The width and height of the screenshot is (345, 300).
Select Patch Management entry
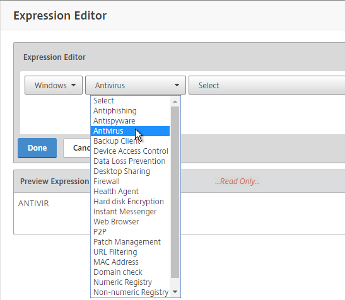pyautogui.click(x=131, y=242)
